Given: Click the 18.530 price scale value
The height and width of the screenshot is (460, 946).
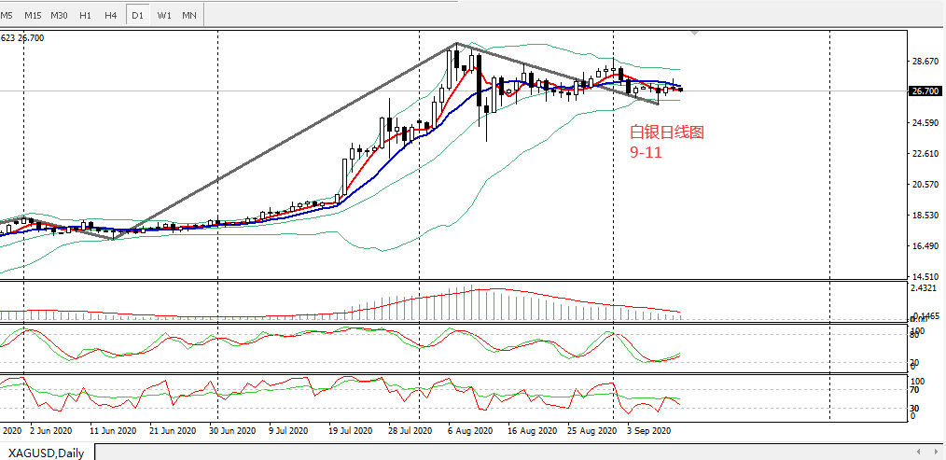Looking at the screenshot, I should (x=926, y=215).
